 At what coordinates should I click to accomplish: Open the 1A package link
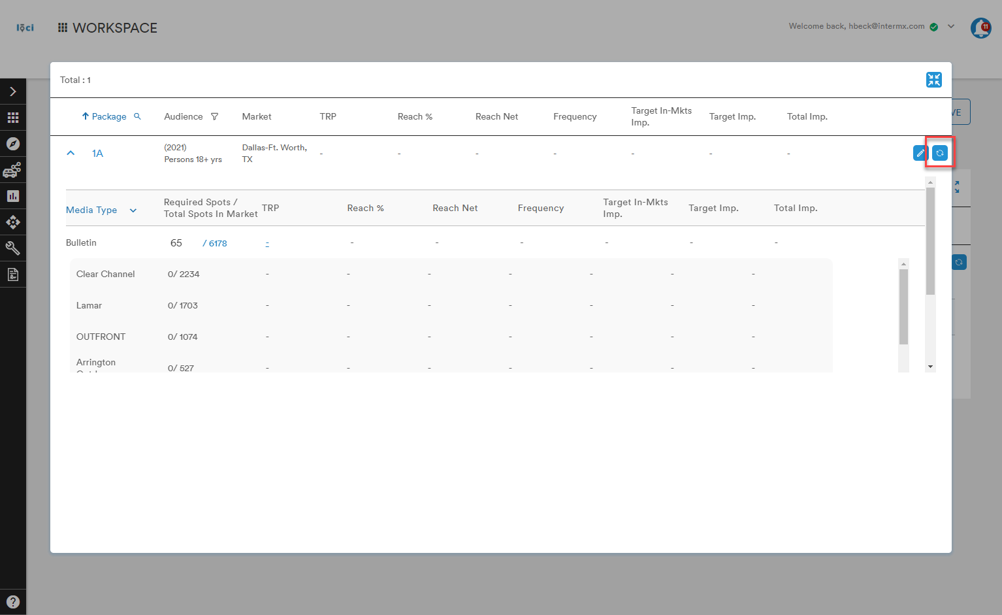(97, 154)
